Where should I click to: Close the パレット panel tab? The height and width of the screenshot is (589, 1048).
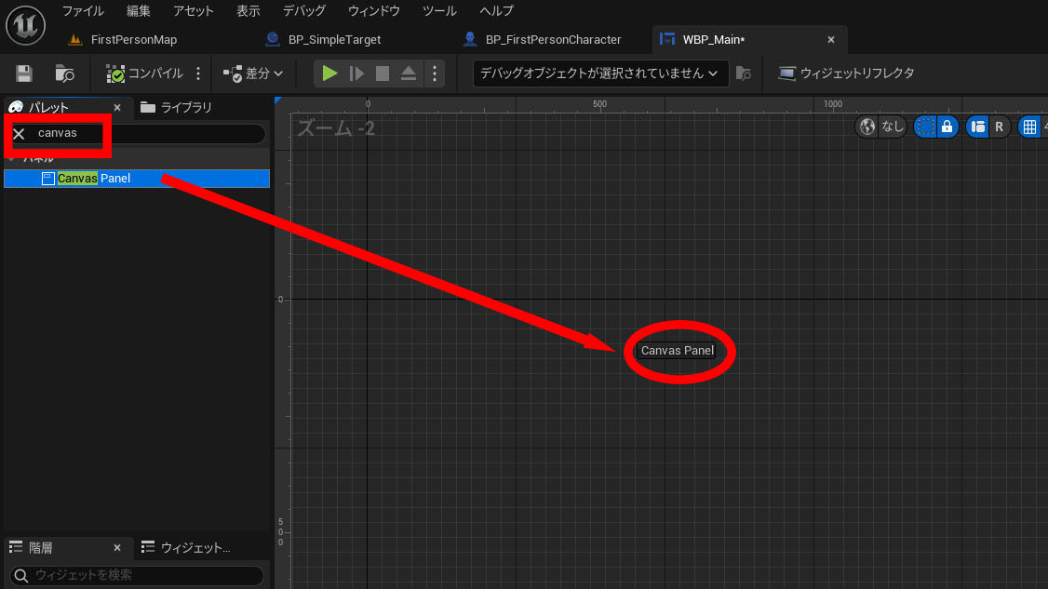pyautogui.click(x=117, y=108)
